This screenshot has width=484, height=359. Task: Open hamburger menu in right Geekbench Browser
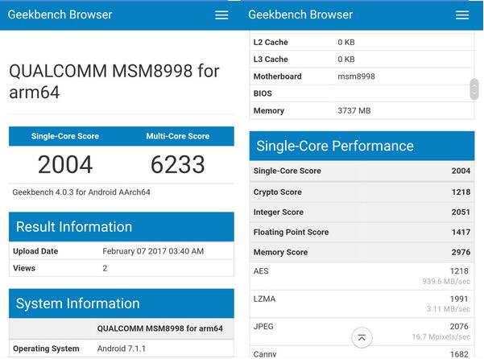462,14
